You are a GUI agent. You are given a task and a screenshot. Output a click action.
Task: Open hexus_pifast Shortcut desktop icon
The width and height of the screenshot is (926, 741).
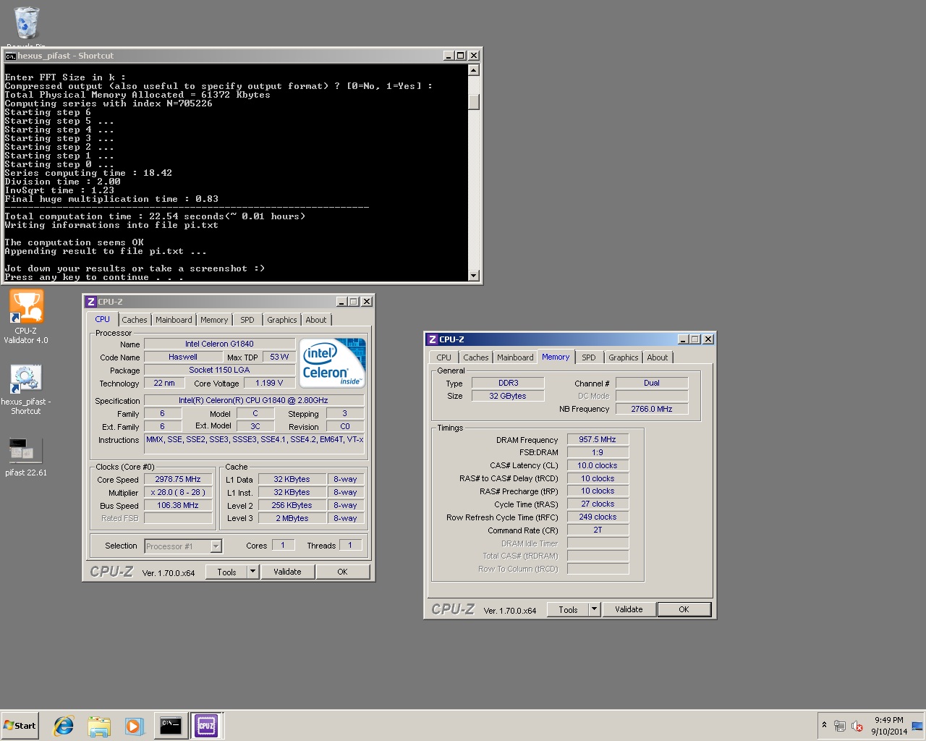pos(26,389)
